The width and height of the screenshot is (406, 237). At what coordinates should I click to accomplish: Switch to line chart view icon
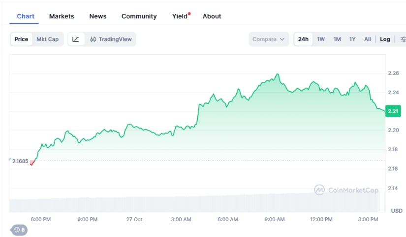(x=76, y=39)
